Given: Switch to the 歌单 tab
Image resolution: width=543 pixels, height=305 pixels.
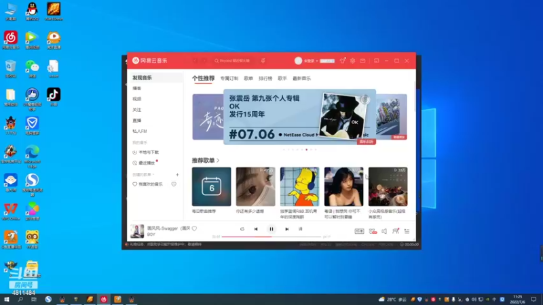Looking at the screenshot, I should point(248,79).
